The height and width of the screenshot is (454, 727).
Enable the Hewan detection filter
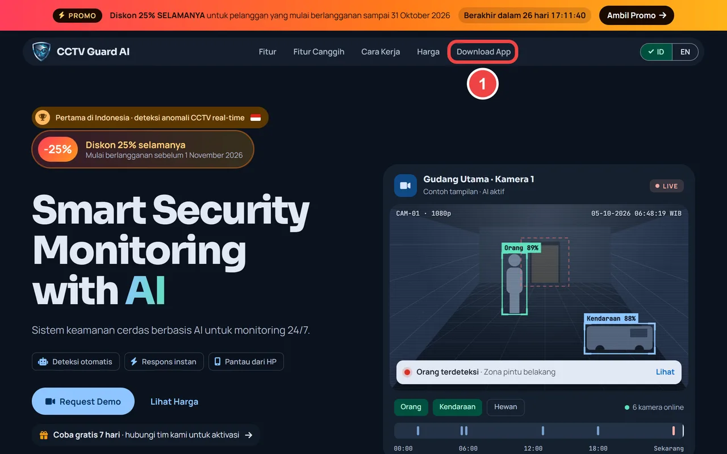(505, 407)
